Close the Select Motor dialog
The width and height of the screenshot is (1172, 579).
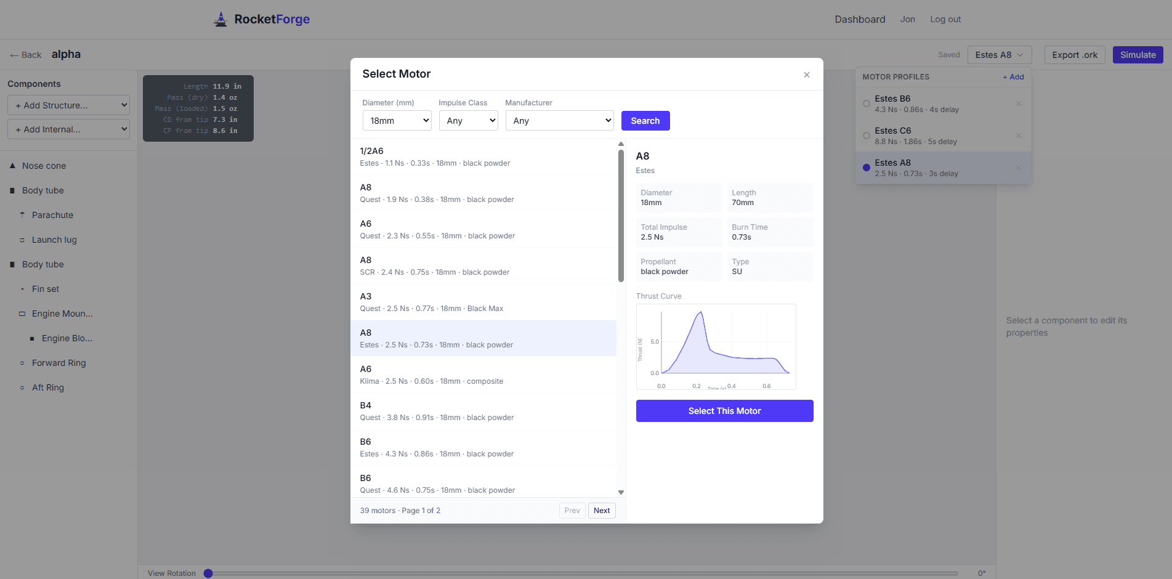[x=806, y=75]
